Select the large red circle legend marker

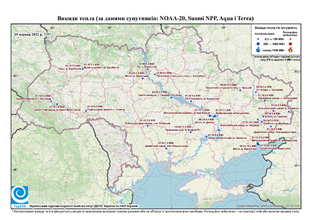(x=290, y=44)
